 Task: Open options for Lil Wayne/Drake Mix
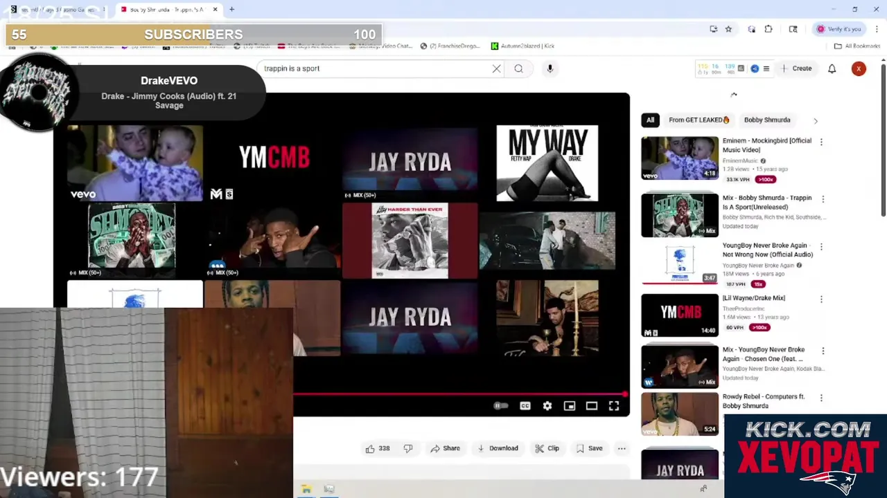[821, 299]
